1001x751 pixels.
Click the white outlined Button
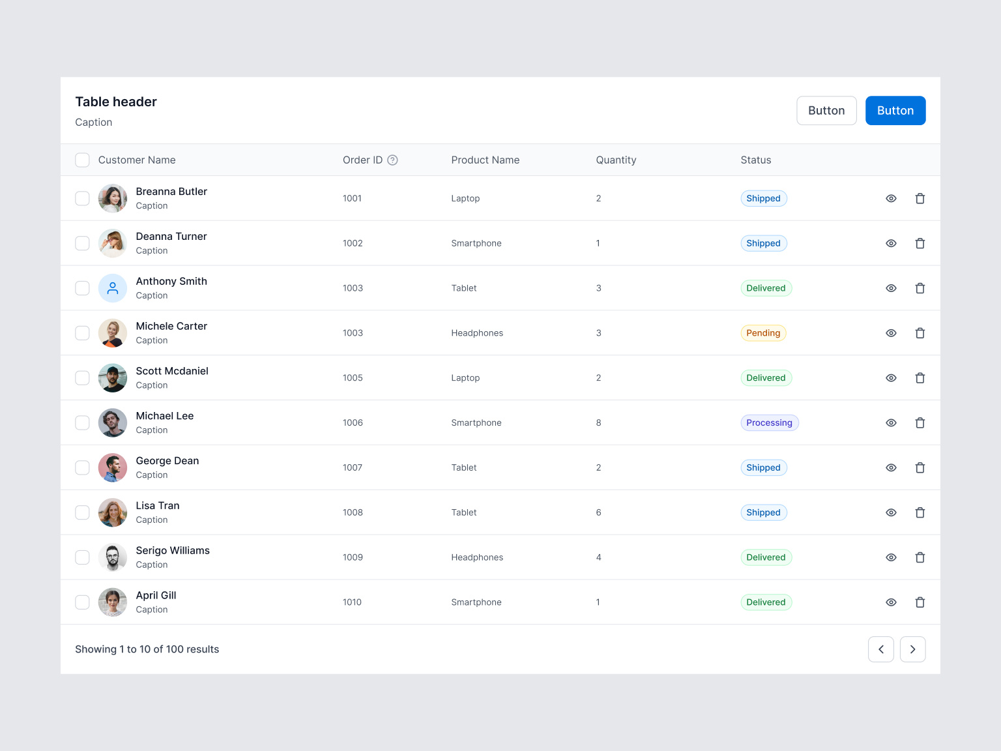(826, 110)
